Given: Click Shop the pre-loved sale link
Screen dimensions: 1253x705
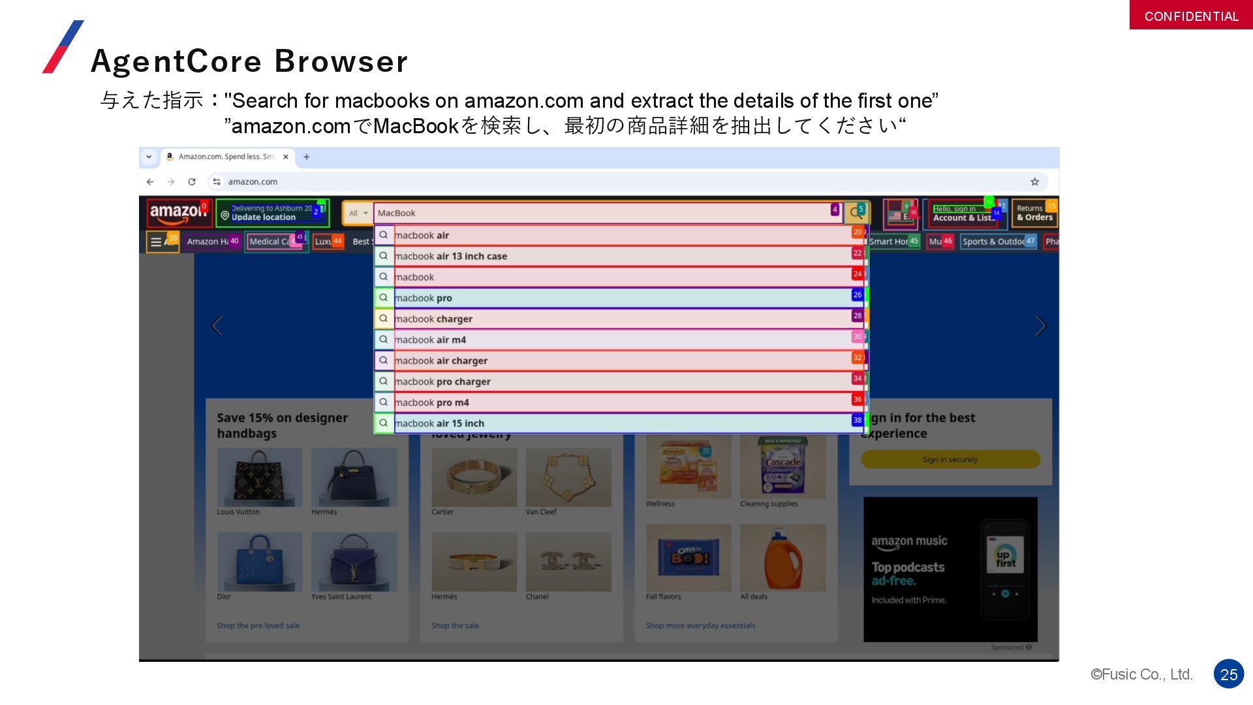Looking at the screenshot, I should 258,626.
